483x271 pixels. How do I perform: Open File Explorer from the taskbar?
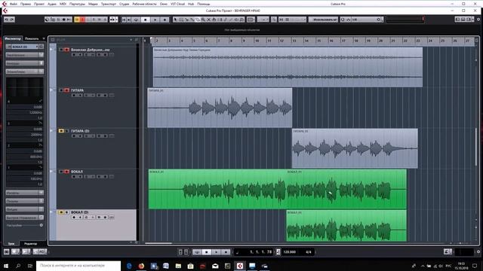pos(178,266)
